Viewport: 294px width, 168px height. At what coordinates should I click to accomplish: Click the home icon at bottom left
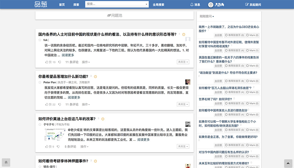click(6, 162)
